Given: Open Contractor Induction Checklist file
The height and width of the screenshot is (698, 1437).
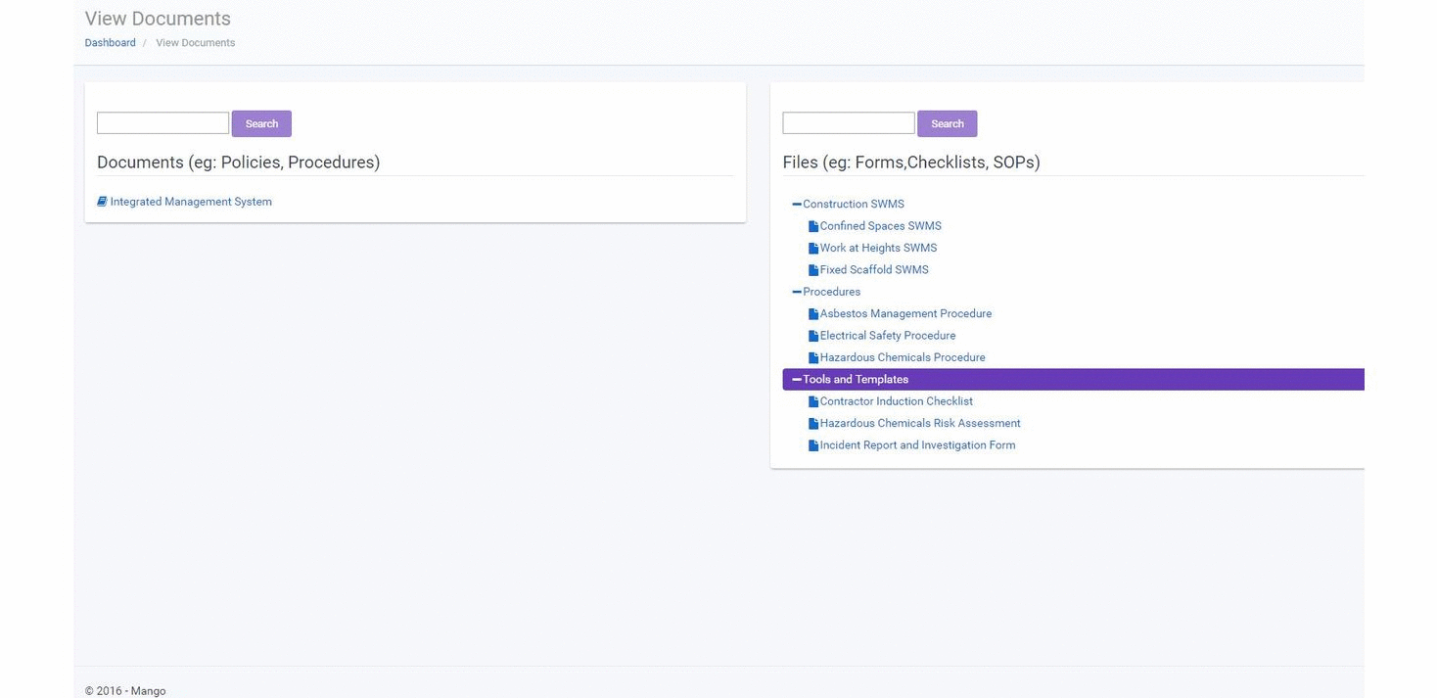Looking at the screenshot, I should click(x=897, y=401).
